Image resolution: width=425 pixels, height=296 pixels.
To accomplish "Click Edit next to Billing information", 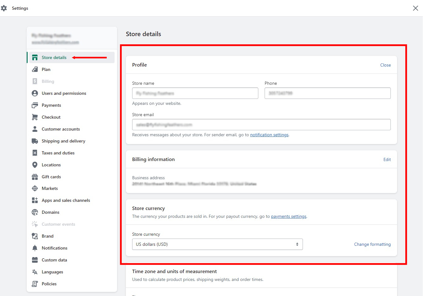I will coord(387,159).
